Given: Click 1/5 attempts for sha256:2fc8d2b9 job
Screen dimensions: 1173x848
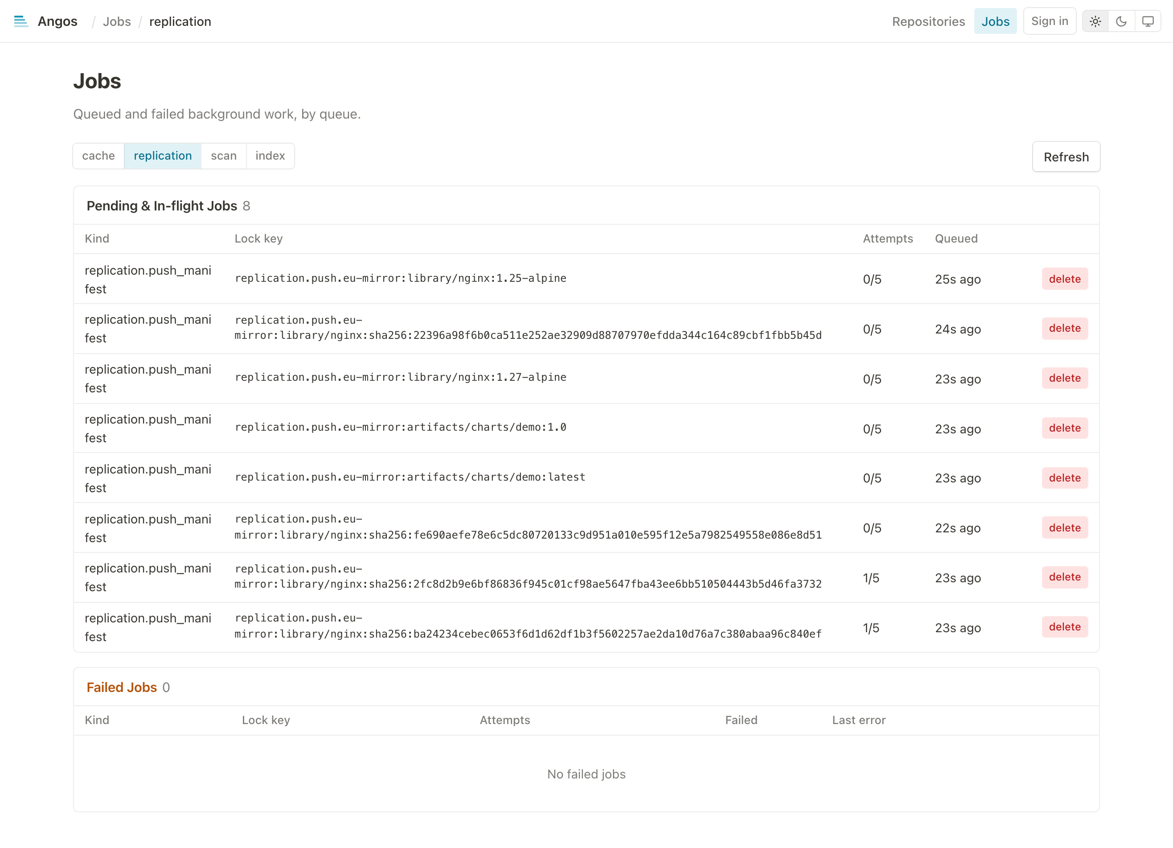Looking at the screenshot, I should point(871,578).
